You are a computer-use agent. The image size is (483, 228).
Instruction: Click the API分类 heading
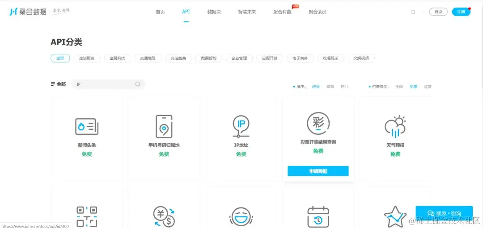67,42
